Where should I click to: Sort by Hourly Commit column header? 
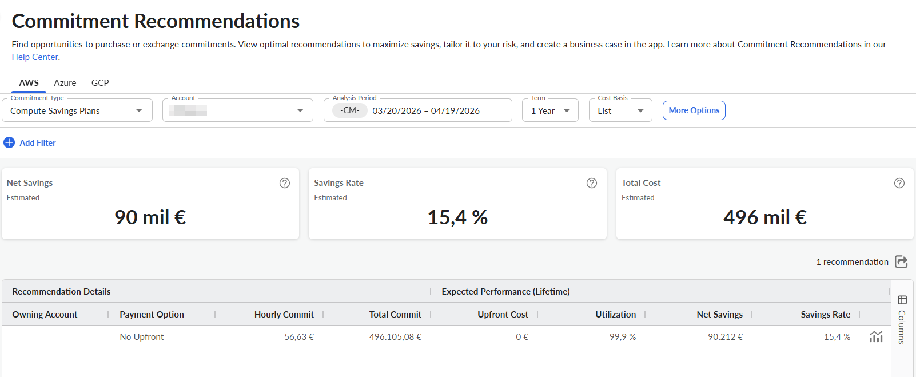tap(284, 314)
